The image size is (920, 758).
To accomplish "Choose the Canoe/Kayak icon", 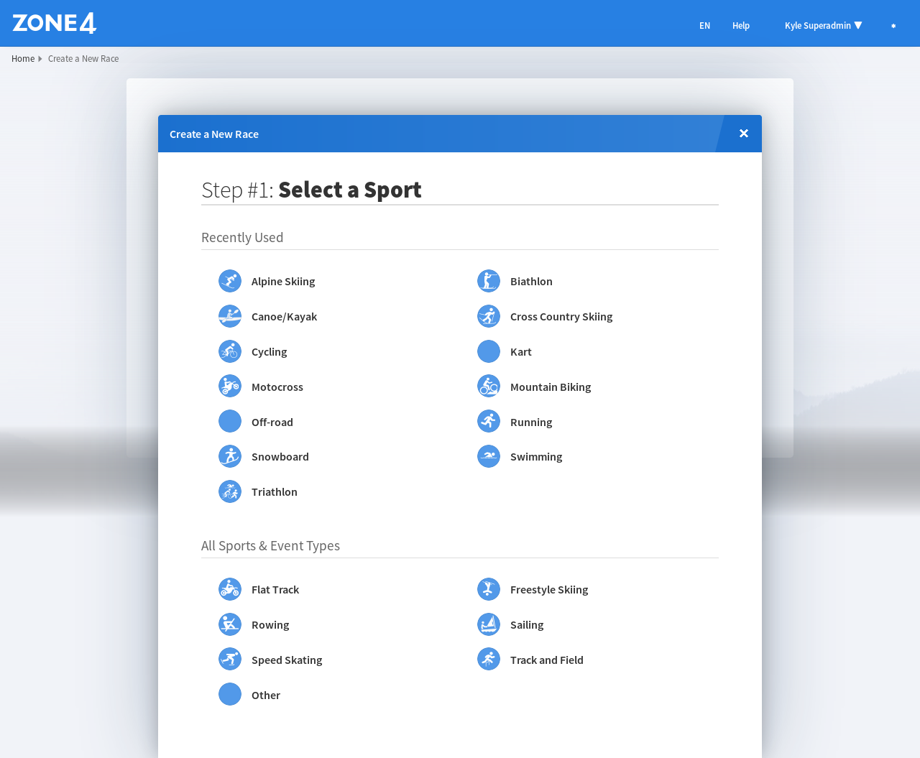I will click(230, 316).
